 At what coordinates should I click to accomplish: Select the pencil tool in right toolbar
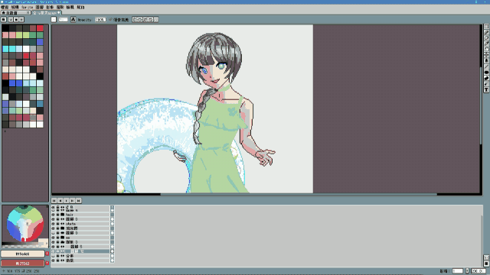point(486,32)
